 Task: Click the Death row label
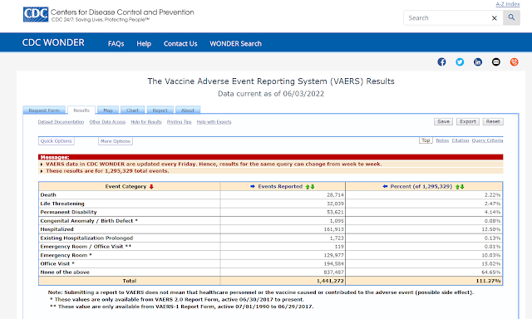coord(48,195)
